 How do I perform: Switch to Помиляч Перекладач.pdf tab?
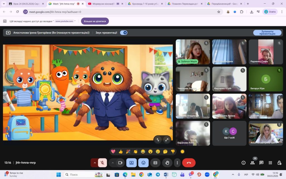[185, 4]
